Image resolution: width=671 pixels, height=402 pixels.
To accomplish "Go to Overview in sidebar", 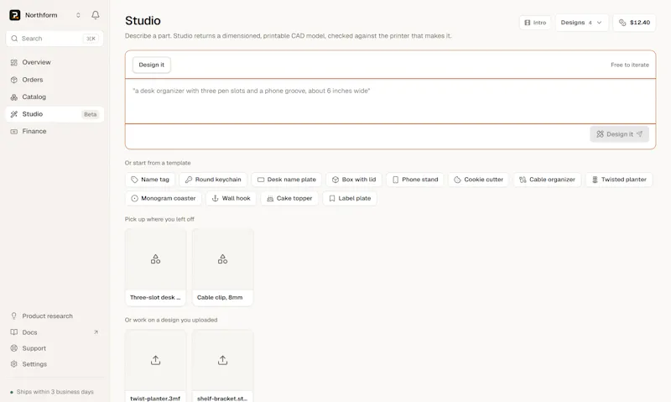I will 55,62.
